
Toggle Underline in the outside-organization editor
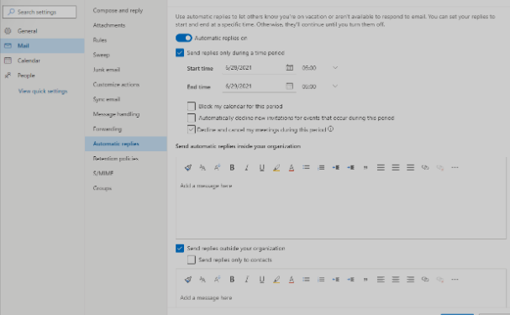pyautogui.click(x=261, y=280)
